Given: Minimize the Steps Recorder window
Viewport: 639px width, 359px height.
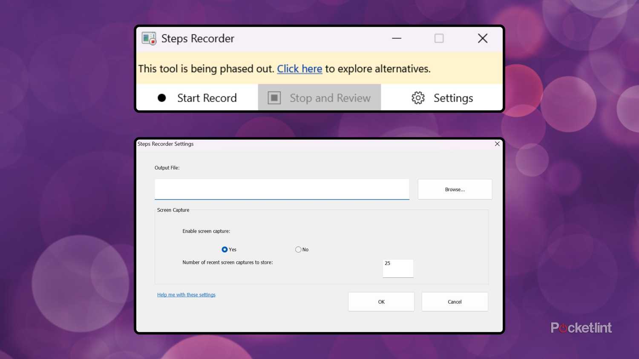Looking at the screenshot, I should [x=396, y=38].
